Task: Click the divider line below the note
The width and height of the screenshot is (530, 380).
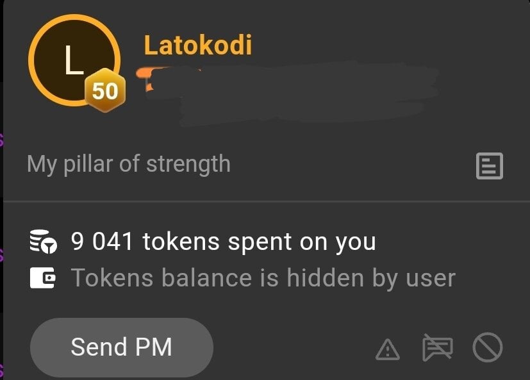Action: click(x=267, y=201)
